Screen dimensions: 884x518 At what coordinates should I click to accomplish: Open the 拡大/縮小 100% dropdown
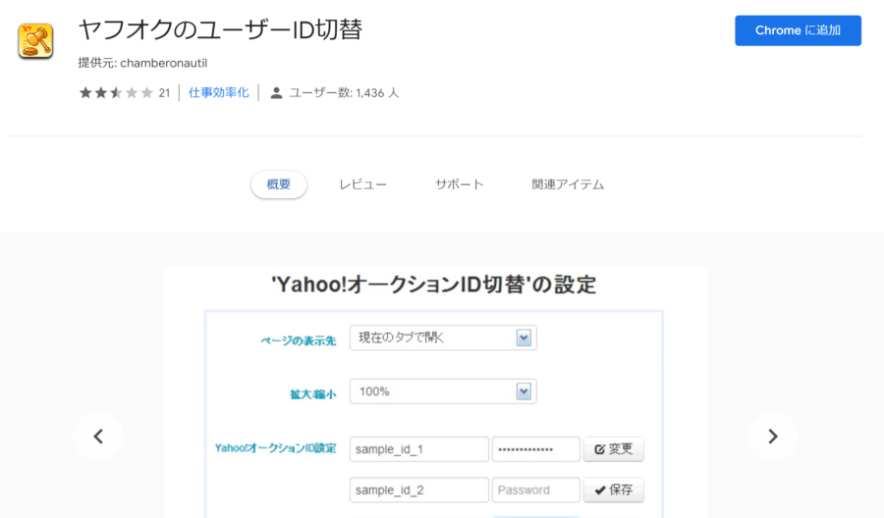[x=443, y=391]
